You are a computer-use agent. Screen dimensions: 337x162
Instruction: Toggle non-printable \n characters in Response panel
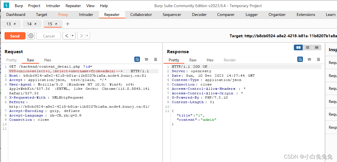coord(309,59)
